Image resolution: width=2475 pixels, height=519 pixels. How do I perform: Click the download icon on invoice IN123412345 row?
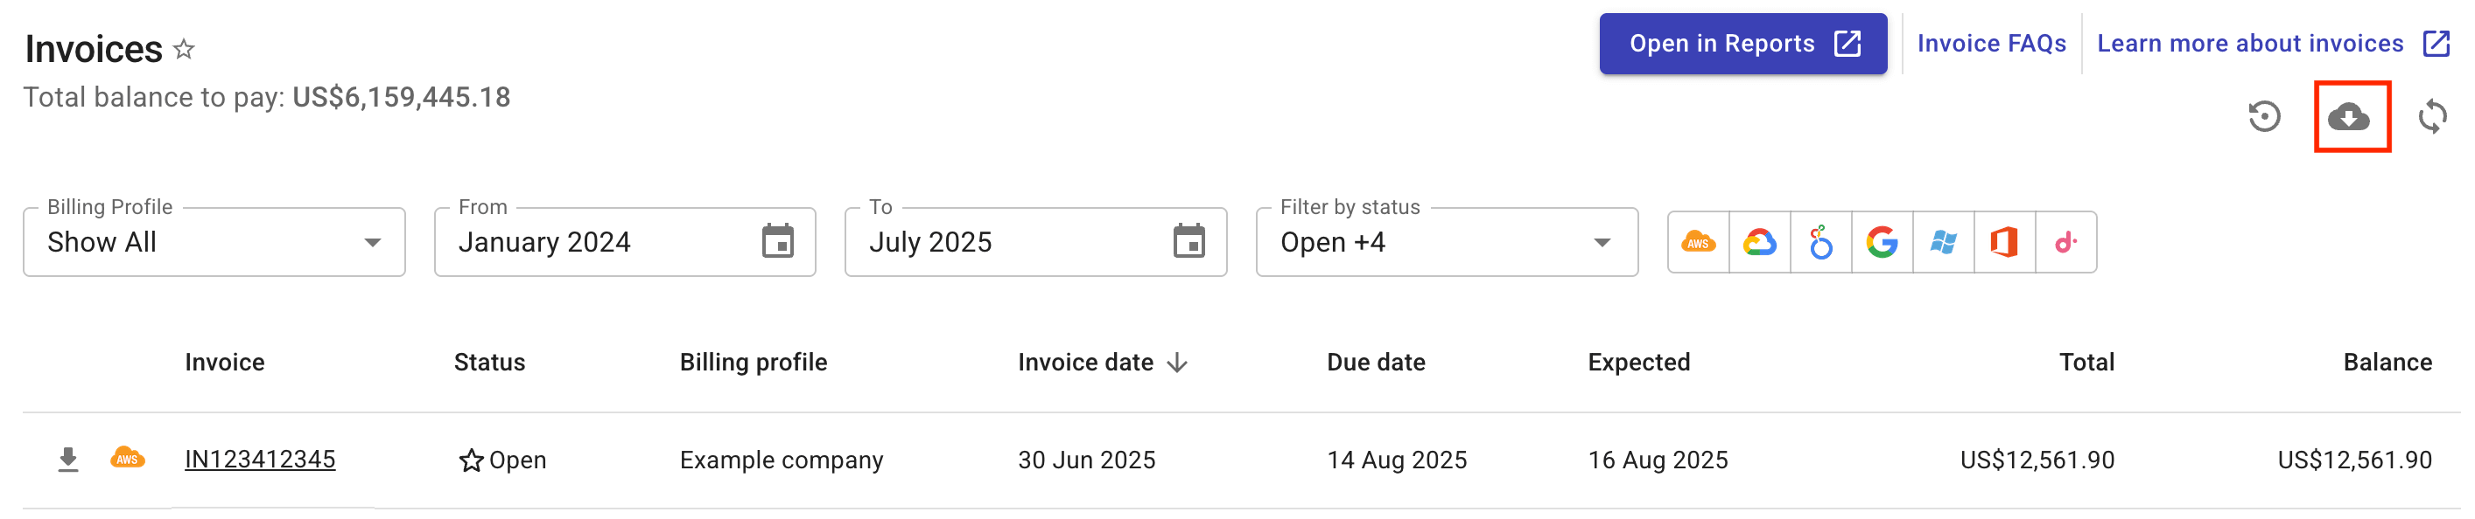click(68, 460)
